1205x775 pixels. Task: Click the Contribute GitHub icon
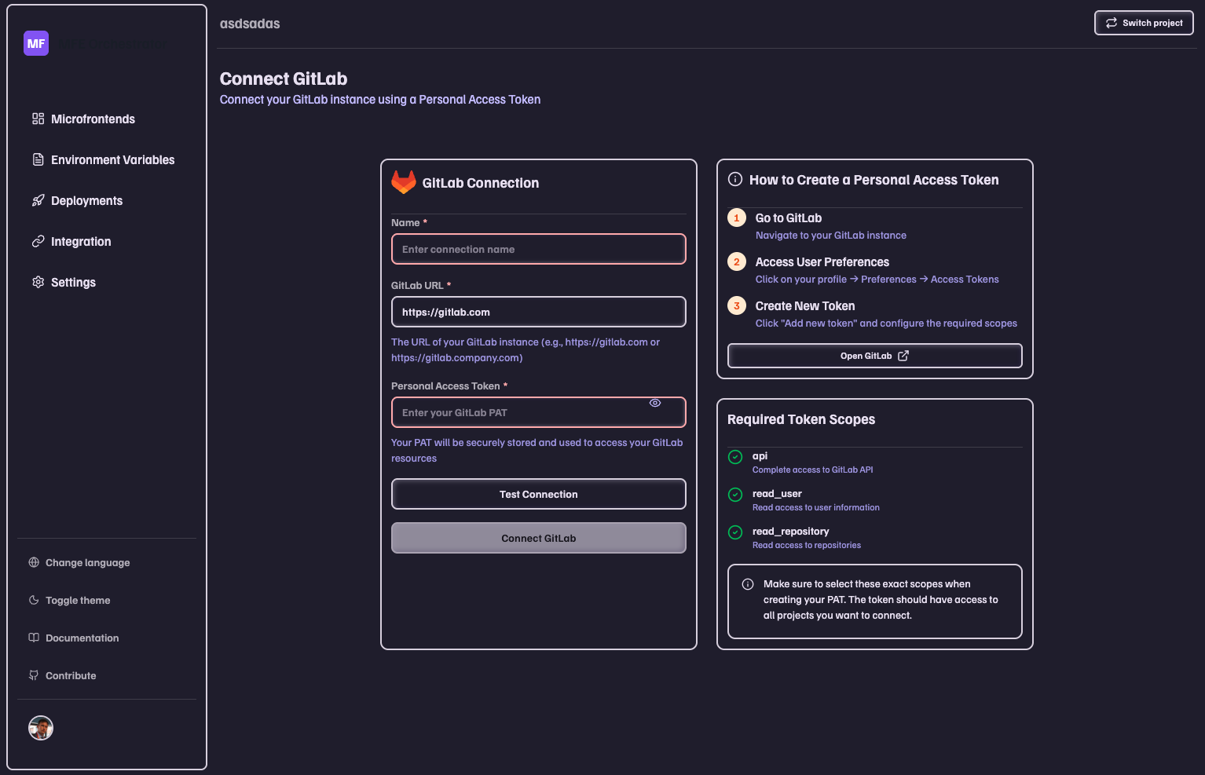click(x=34, y=675)
